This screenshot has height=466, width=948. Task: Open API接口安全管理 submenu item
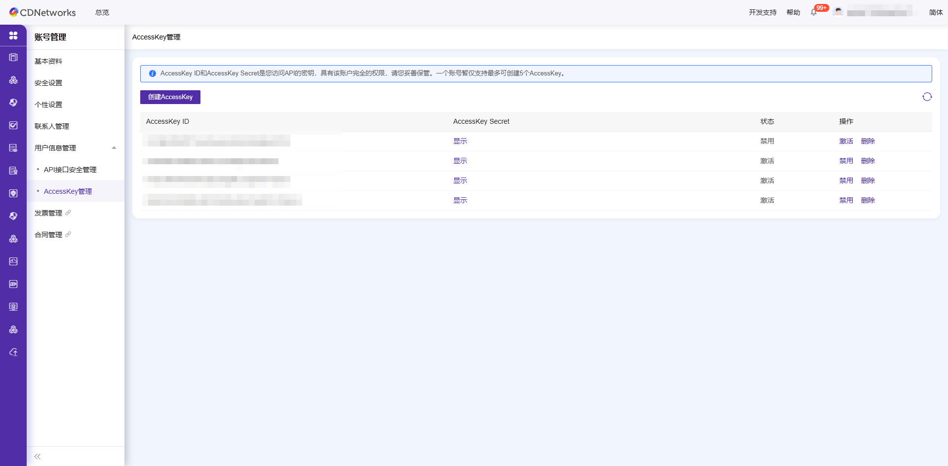coord(70,170)
